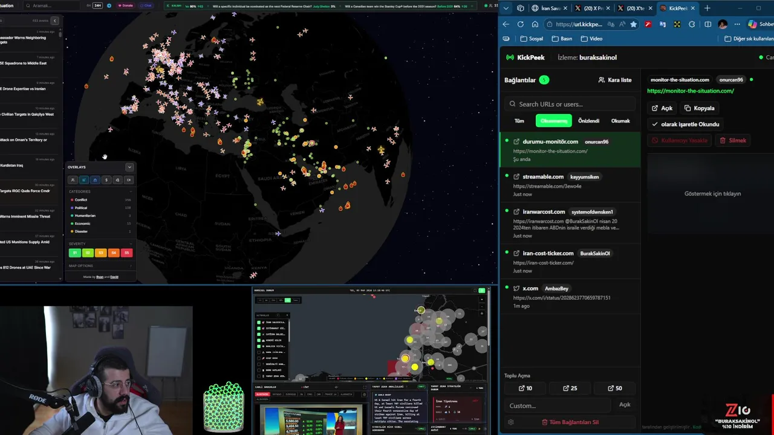774x435 pixels.
Task: Click the Aramak search field on the map site
Action: [x=51, y=5]
